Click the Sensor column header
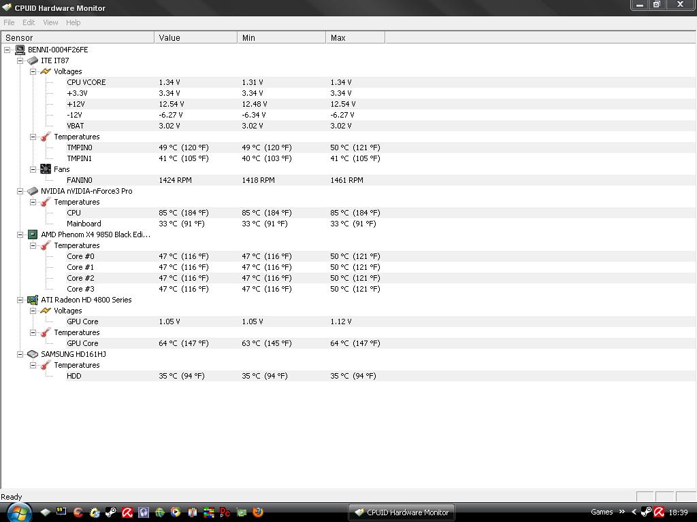This screenshot has height=522, width=697. [78, 38]
